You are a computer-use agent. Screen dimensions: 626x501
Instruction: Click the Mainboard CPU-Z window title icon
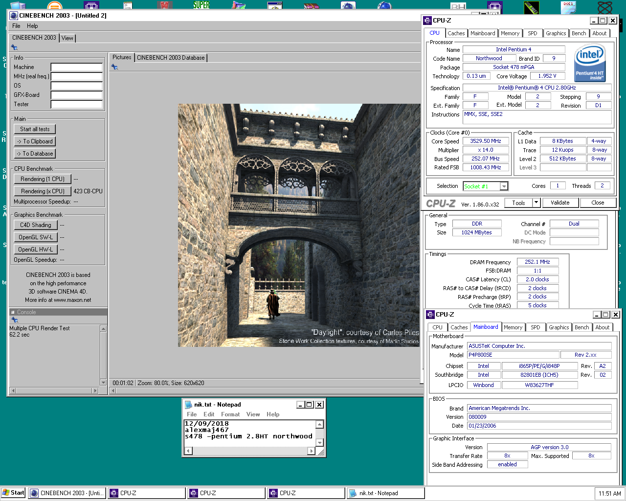coord(430,315)
